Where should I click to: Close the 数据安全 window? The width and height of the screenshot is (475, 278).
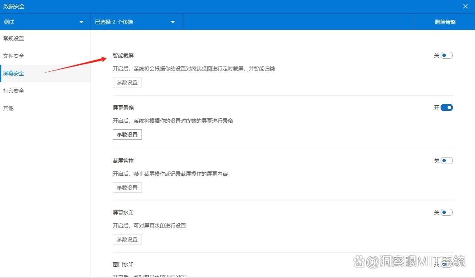(x=465, y=6)
